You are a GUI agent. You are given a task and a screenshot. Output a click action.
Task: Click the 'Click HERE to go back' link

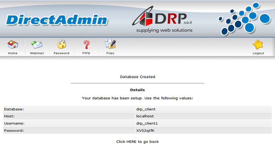pyautogui.click(x=137, y=142)
